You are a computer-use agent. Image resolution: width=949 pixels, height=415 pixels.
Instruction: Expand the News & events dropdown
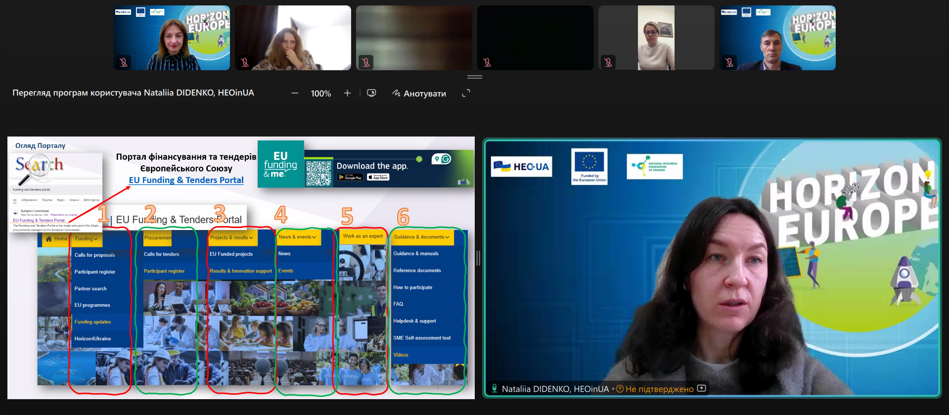click(298, 237)
